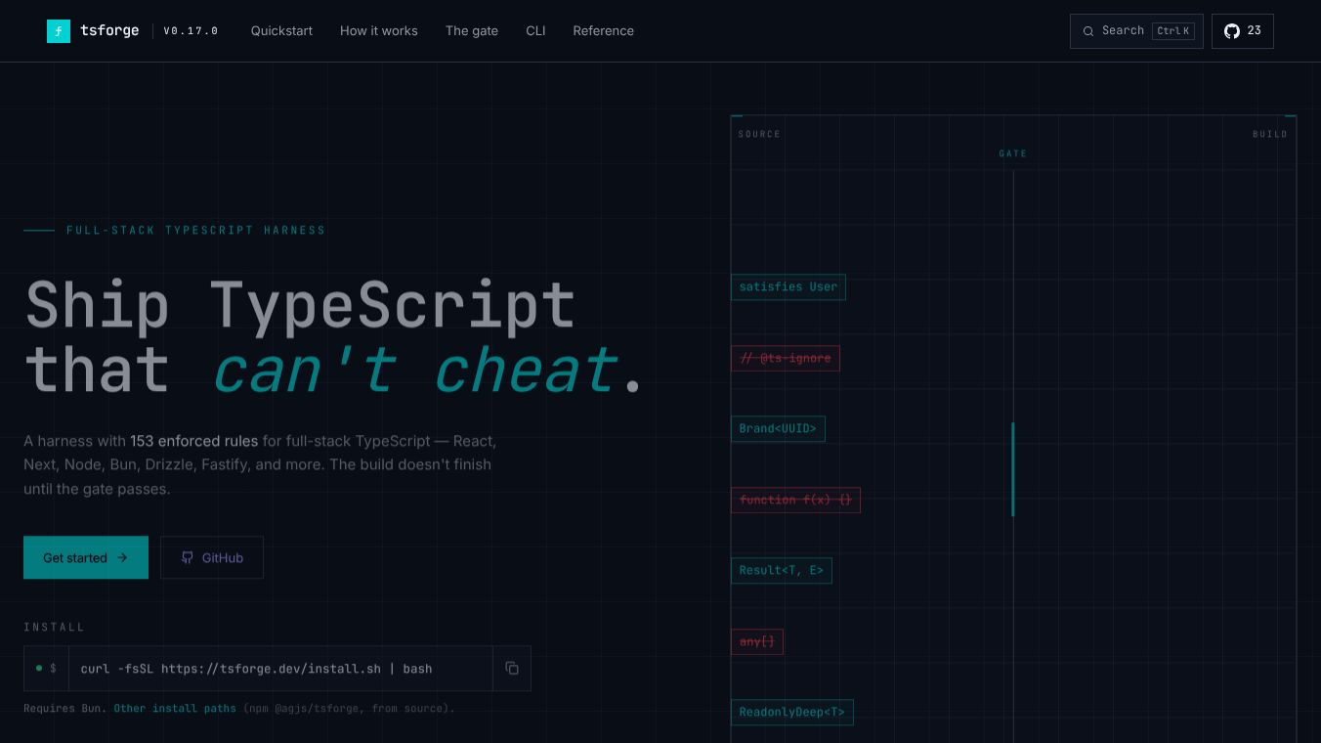Click the arrow icon in Get started

[122, 558]
